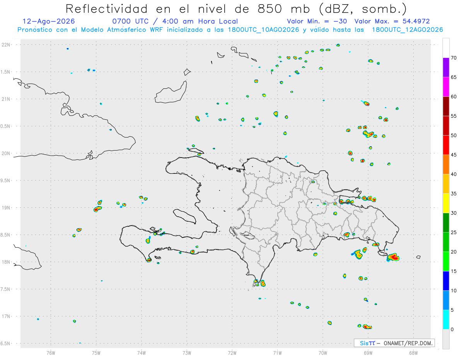The image size is (464, 358).
Task: Click the light blue 5–10 dBZ band
Action: pyautogui.click(x=446, y=300)
